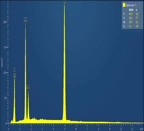Click the 5 tick on the x-axis
This screenshot has width=144, height=131.
(x=65, y=129)
